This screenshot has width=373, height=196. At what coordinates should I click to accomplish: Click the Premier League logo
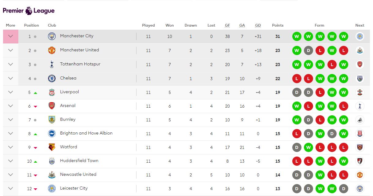pyautogui.click(x=29, y=11)
